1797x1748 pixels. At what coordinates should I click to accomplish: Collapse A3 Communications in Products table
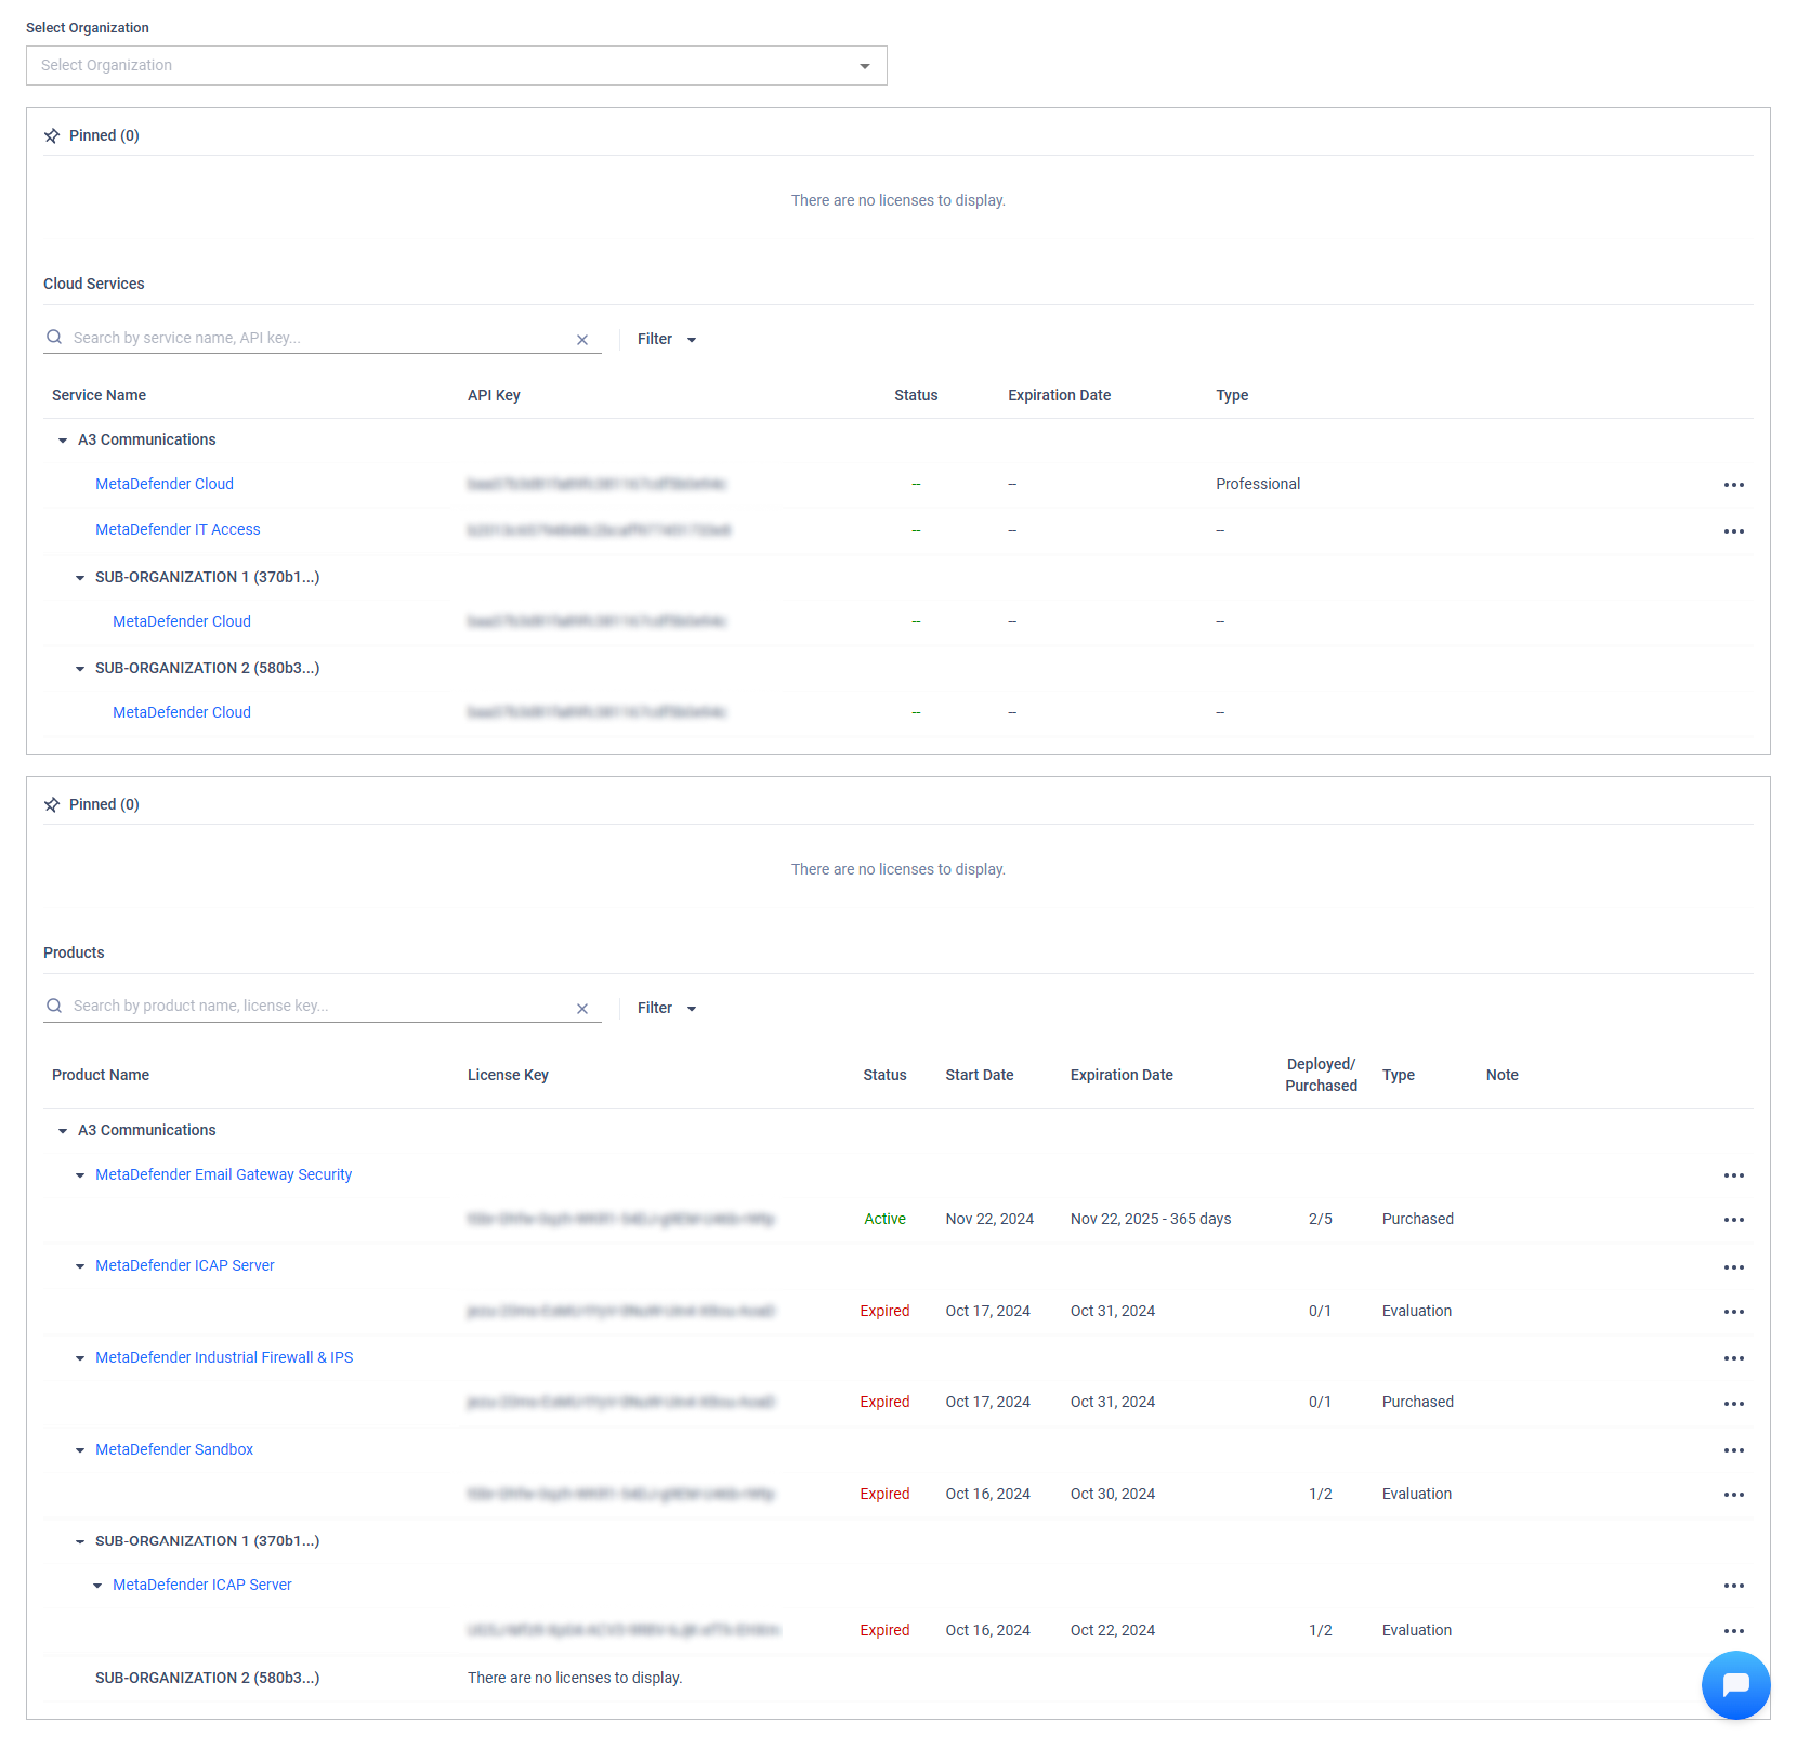[62, 1131]
